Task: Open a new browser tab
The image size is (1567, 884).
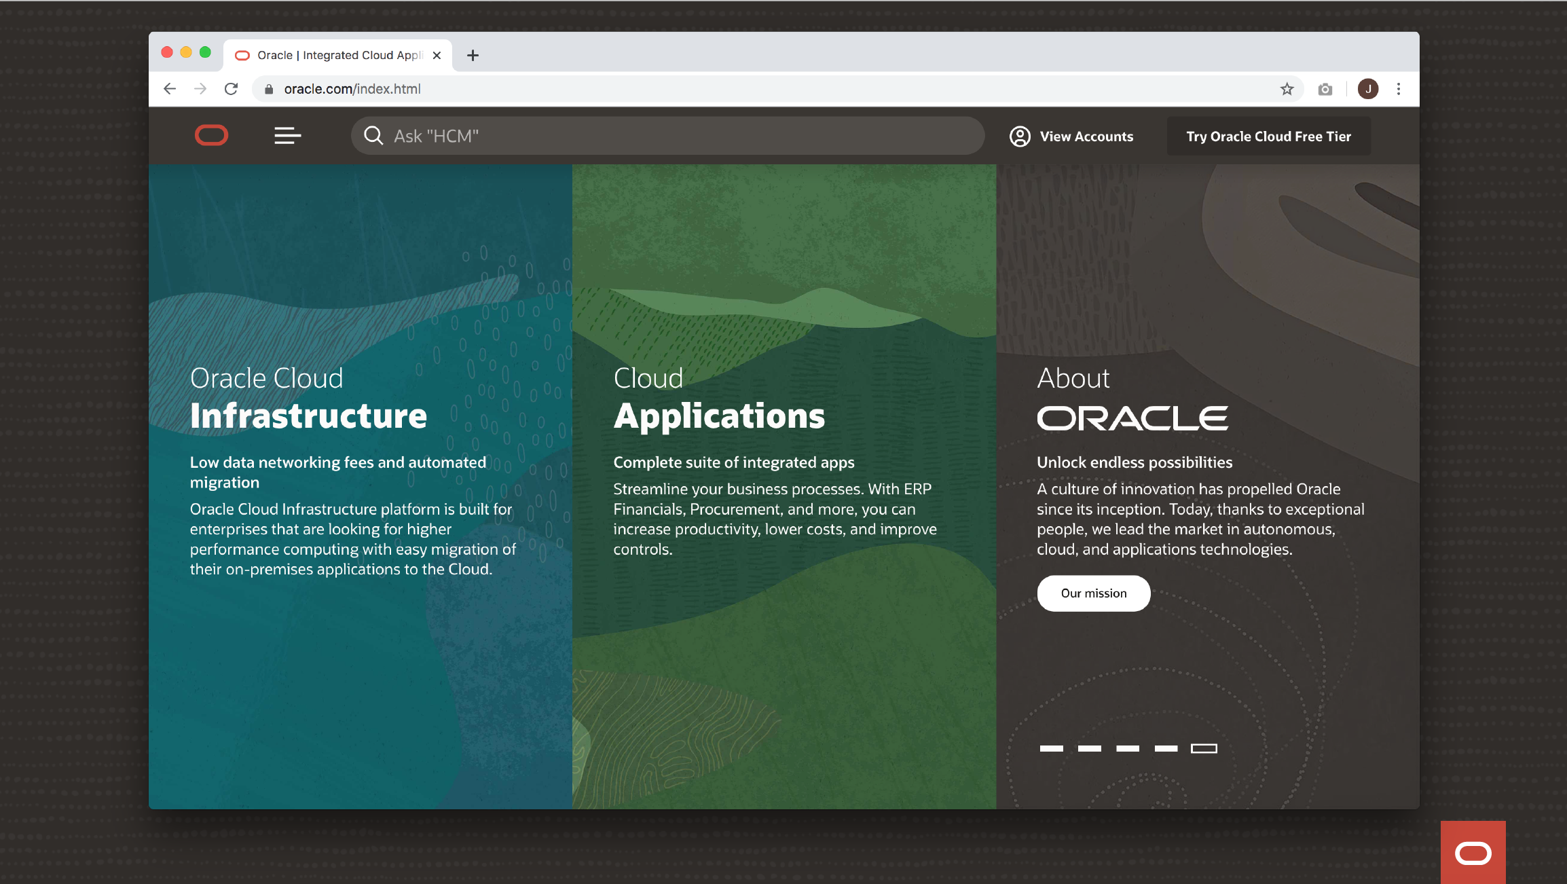Action: [x=473, y=55]
